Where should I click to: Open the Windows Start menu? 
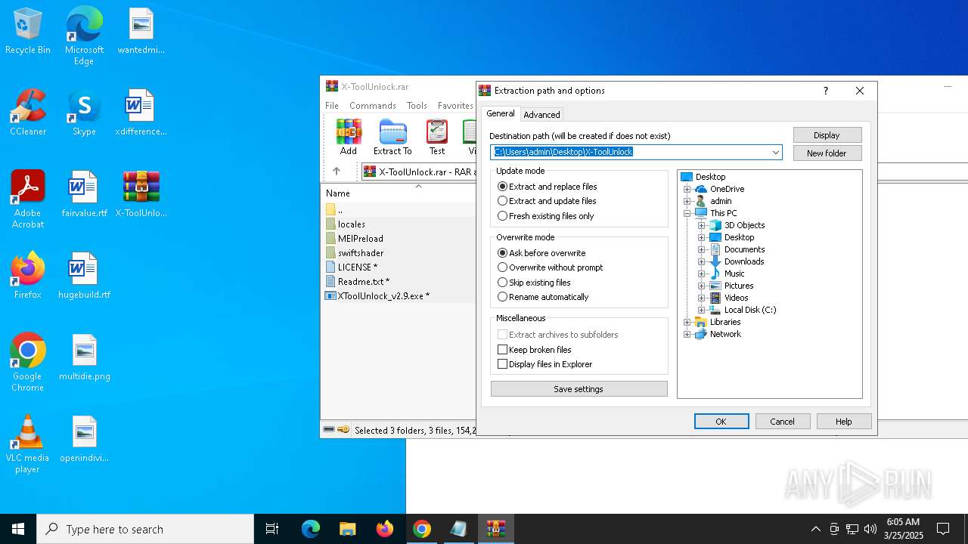point(18,529)
